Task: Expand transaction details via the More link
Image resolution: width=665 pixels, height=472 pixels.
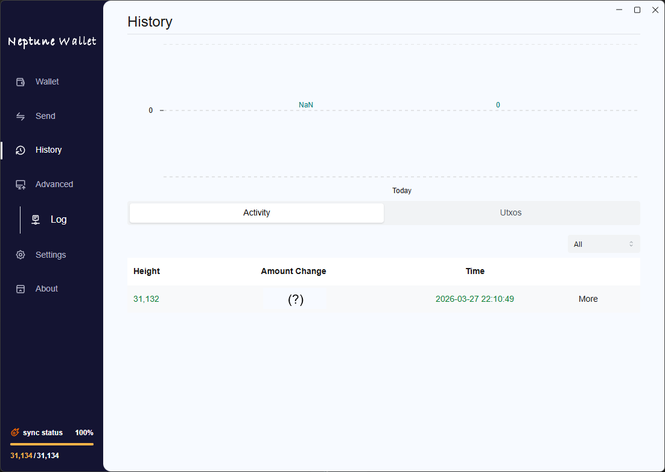Action: [588, 299]
